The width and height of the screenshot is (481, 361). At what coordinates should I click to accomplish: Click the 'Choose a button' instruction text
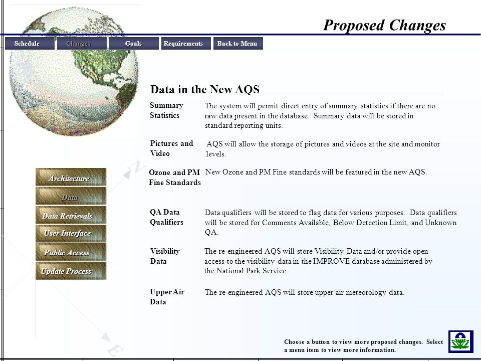[364, 345]
